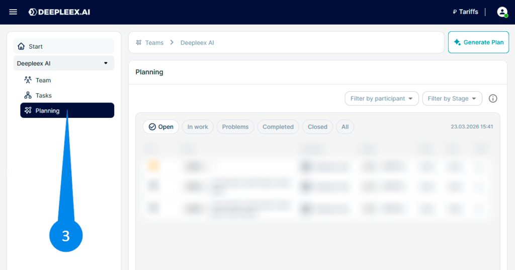The width and height of the screenshot is (515, 270).
Task: Switch to the Problems tab
Action: [x=235, y=127]
